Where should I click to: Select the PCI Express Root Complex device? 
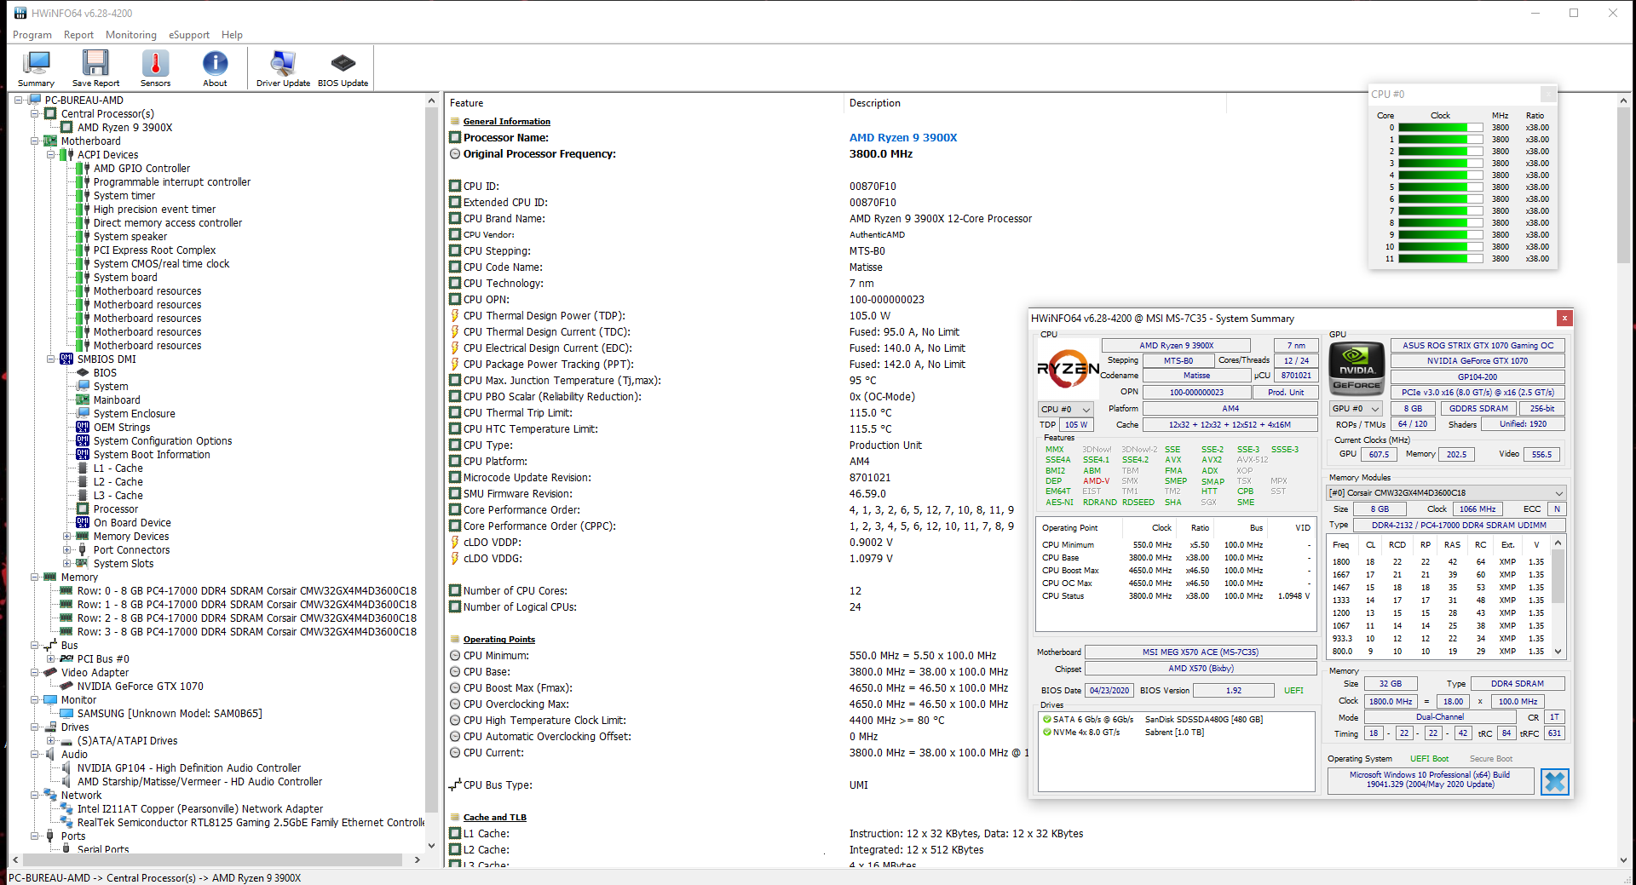154,250
